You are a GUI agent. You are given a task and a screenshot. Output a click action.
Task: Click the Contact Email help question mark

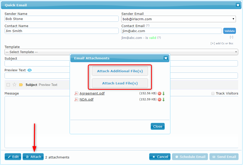148,26
